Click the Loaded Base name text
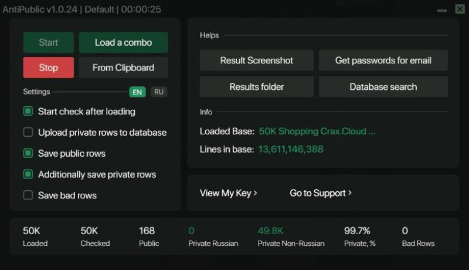 pyautogui.click(x=317, y=131)
